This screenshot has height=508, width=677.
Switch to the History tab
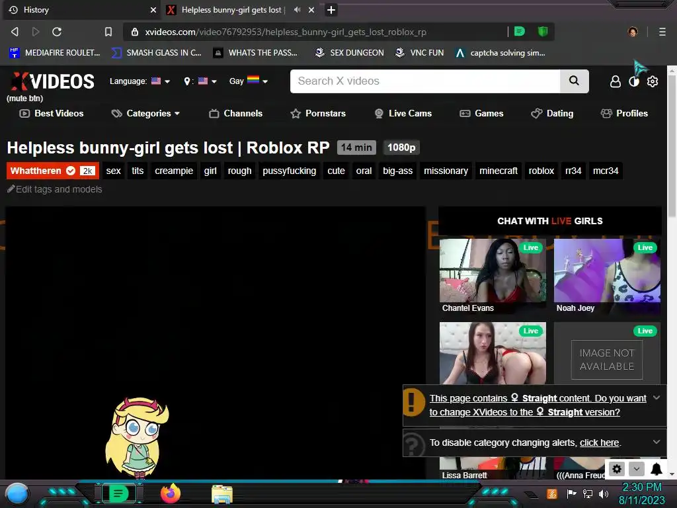[80, 9]
